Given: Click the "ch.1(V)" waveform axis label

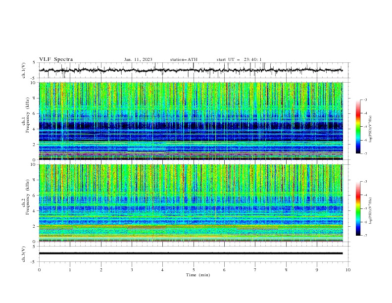Looking at the screenshot, I should pyautogui.click(x=24, y=70).
